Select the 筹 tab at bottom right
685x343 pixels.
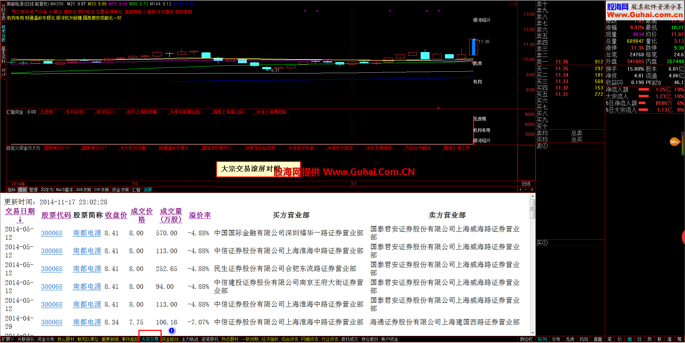click(679, 339)
